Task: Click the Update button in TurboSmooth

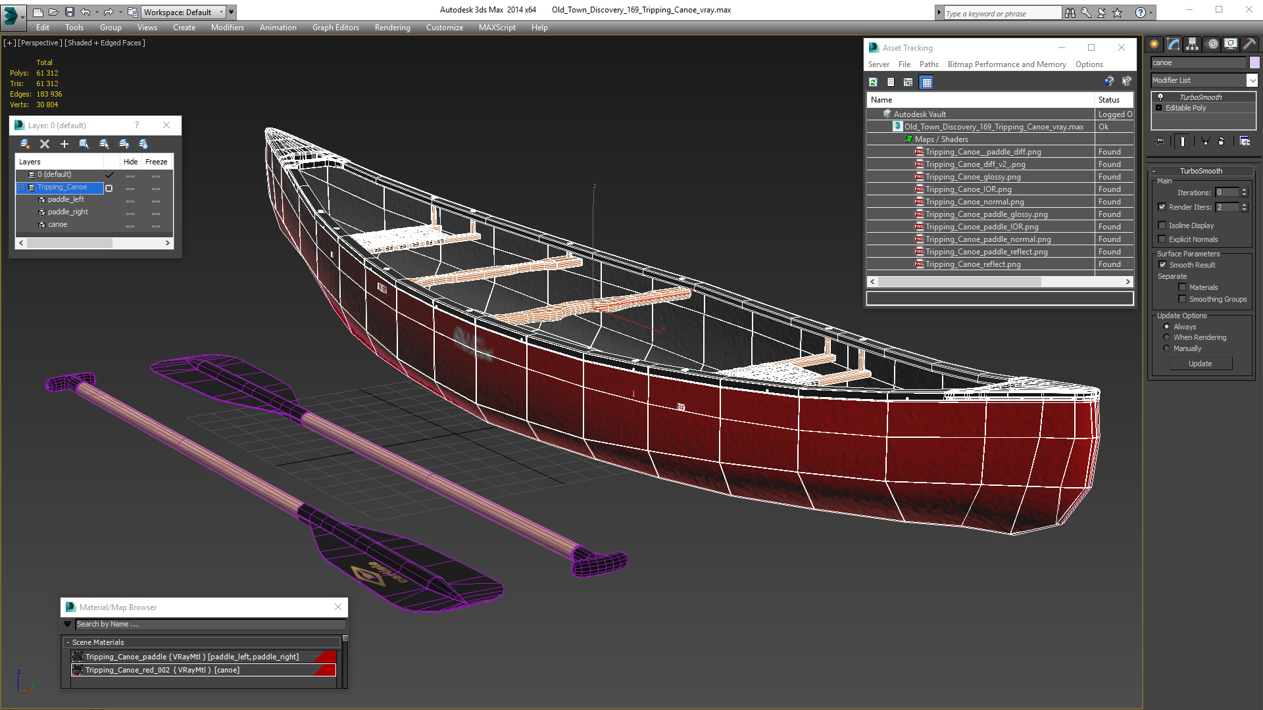Action: [1201, 364]
